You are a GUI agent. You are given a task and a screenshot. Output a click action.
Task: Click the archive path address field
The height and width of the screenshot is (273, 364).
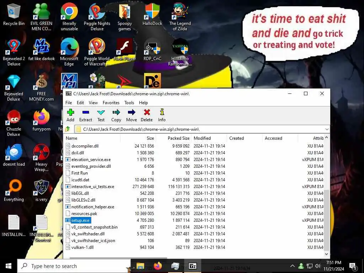(x=199, y=129)
